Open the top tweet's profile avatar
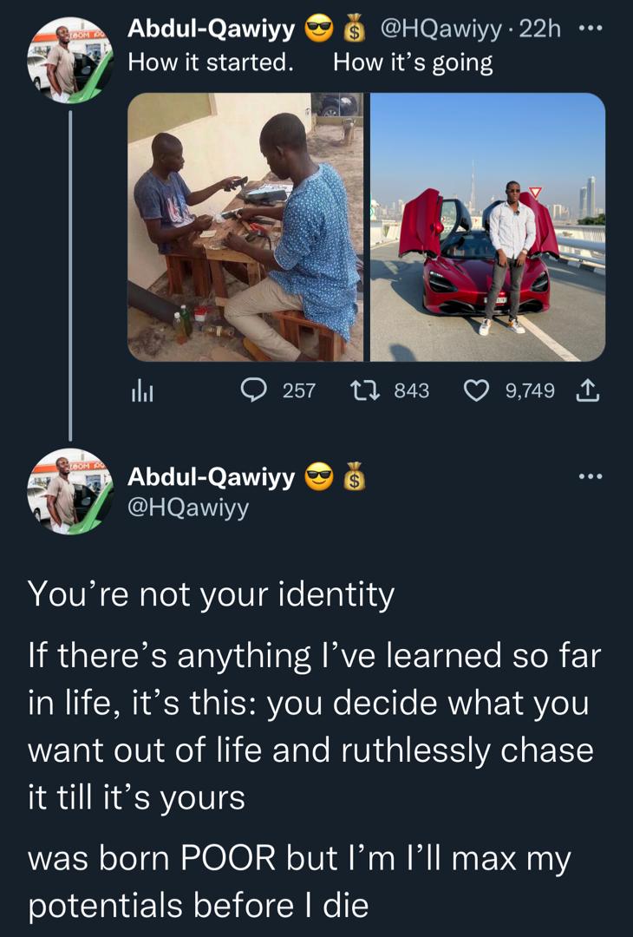 (70, 61)
